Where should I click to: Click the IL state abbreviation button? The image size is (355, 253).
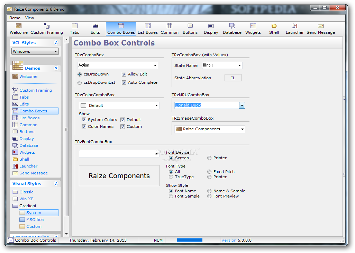[233, 78]
